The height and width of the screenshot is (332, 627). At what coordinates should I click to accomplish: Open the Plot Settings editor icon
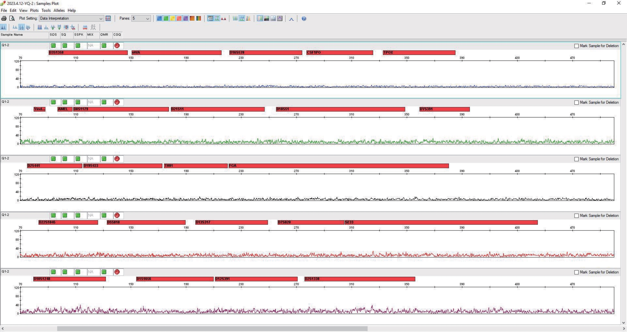[x=108, y=18]
